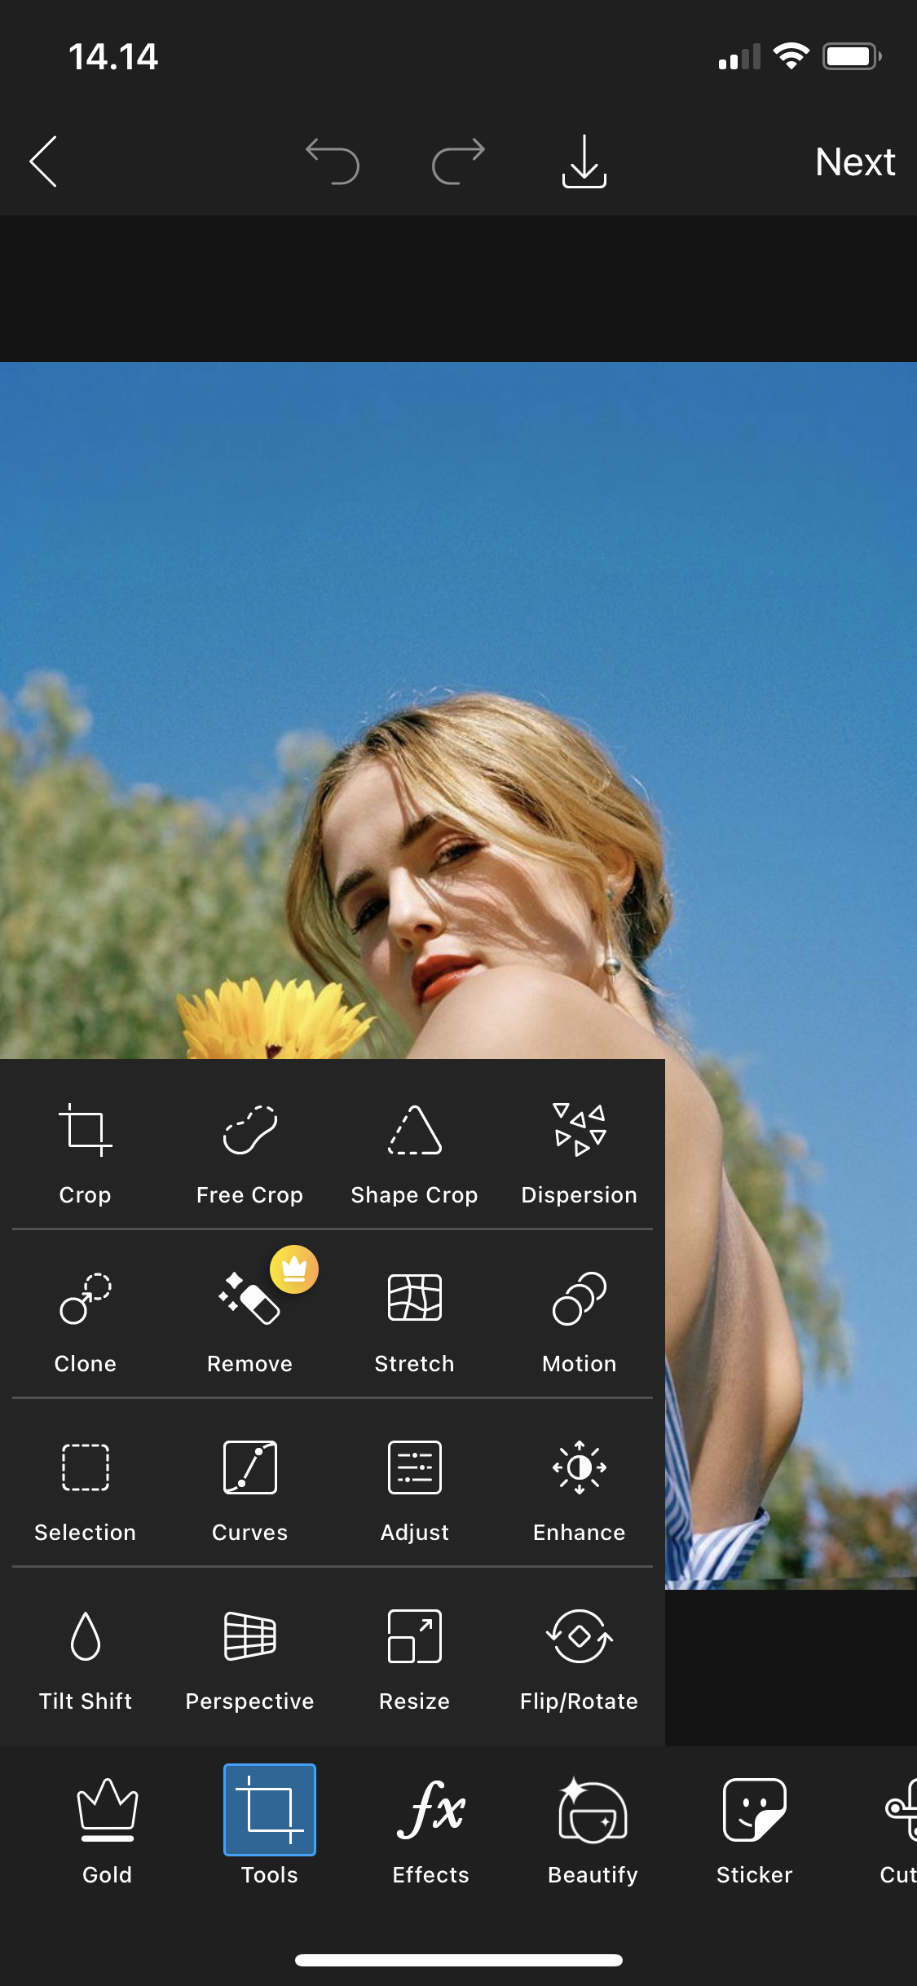The height and width of the screenshot is (1986, 917).
Task: Download the image to device
Action: click(x=584, y=161)
